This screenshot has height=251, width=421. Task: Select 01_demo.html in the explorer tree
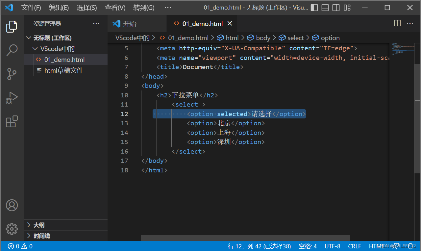(x=66, y=60)
